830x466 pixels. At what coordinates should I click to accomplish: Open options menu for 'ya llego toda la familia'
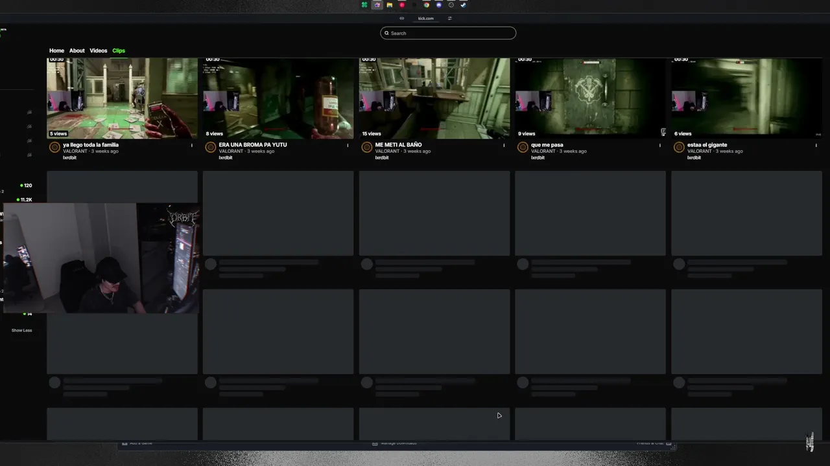(x=192, y=145)
